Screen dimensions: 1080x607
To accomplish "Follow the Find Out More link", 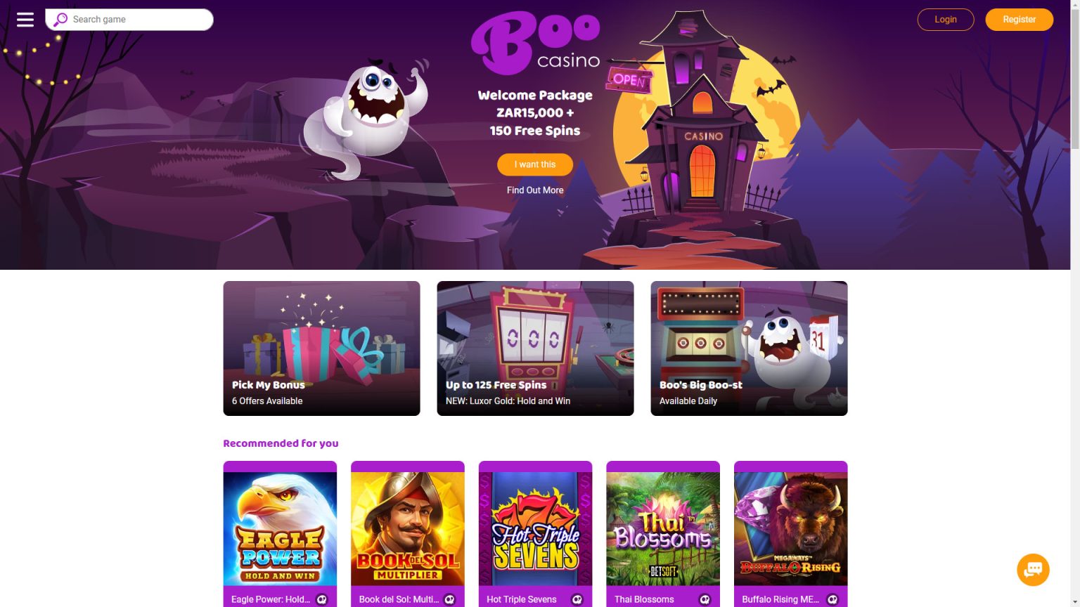I will [535, 190].
